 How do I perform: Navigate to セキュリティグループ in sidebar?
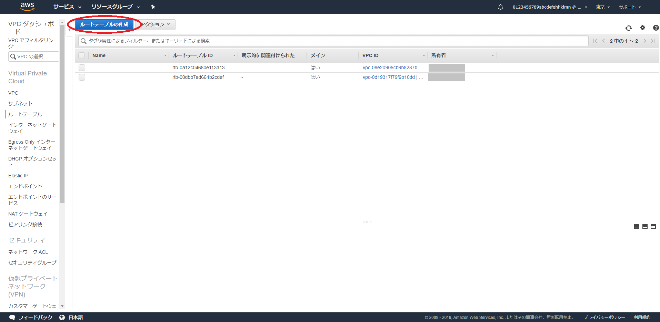pyautogui.click(x=32, y=263)
